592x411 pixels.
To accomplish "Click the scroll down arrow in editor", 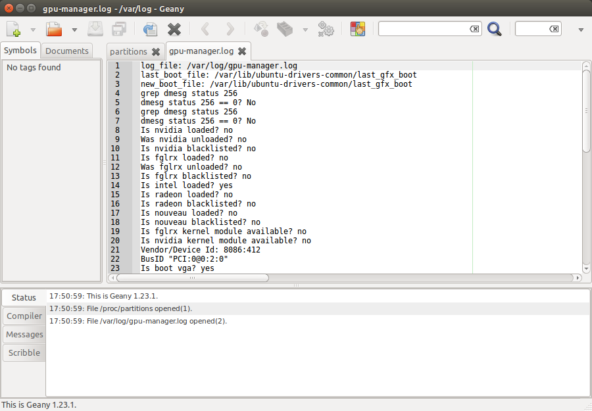I will (x=586, y=269).
